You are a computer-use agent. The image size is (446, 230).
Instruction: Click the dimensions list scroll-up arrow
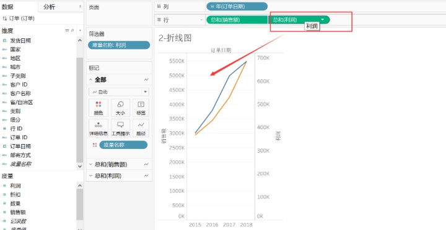80,41
